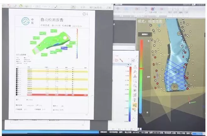Click the teal company logo on the report

(x=25, y=21)
